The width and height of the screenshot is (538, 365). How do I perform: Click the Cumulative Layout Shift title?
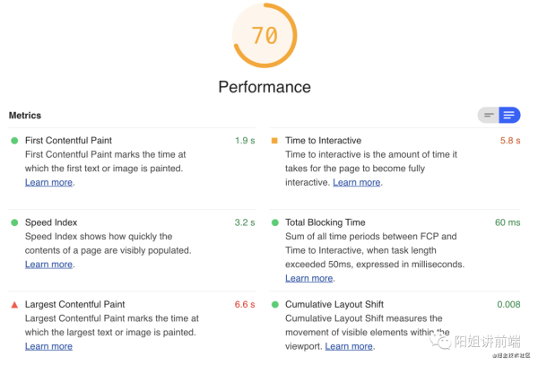click(x=334, y=305)
